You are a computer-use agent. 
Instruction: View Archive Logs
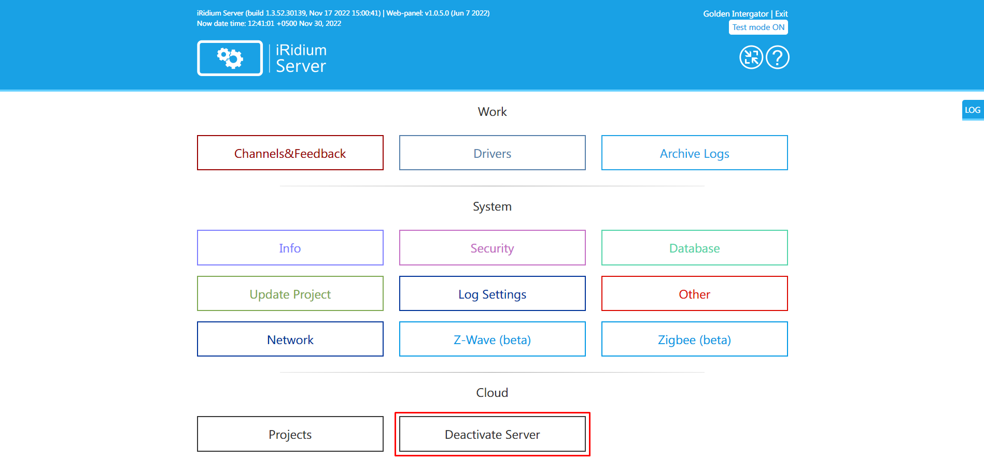click(x=694, y=153)
